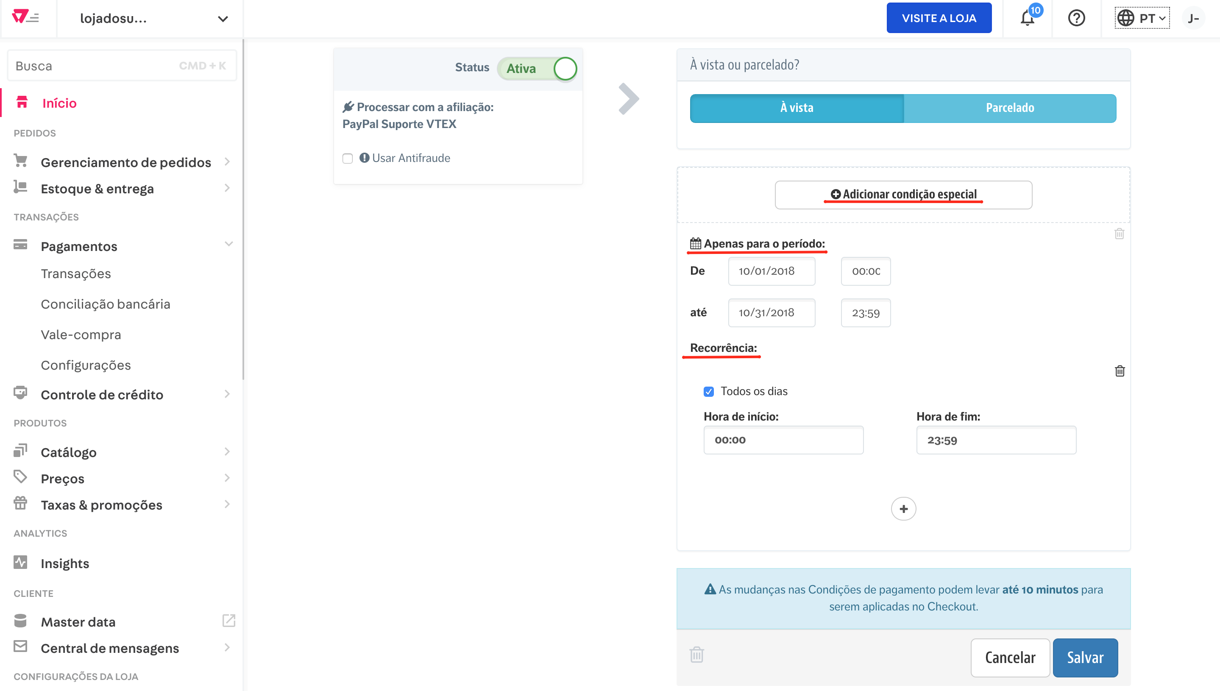Image resolution: width=1220 pixels, height=691 pixels.
Task: Open Master data external link icon
Action: (x=229, y=621)
